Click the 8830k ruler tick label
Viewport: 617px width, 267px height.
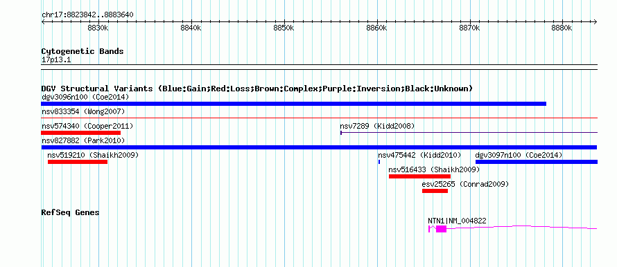tap(98, 28)
